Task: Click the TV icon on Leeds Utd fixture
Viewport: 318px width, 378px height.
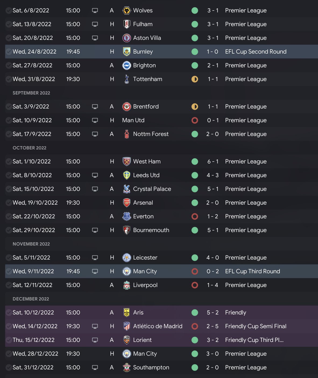Action: tap(95, 175)
